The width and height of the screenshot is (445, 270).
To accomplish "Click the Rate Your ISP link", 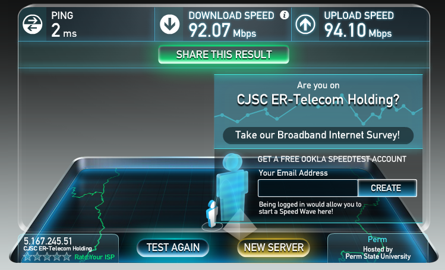I will point(94,257).
